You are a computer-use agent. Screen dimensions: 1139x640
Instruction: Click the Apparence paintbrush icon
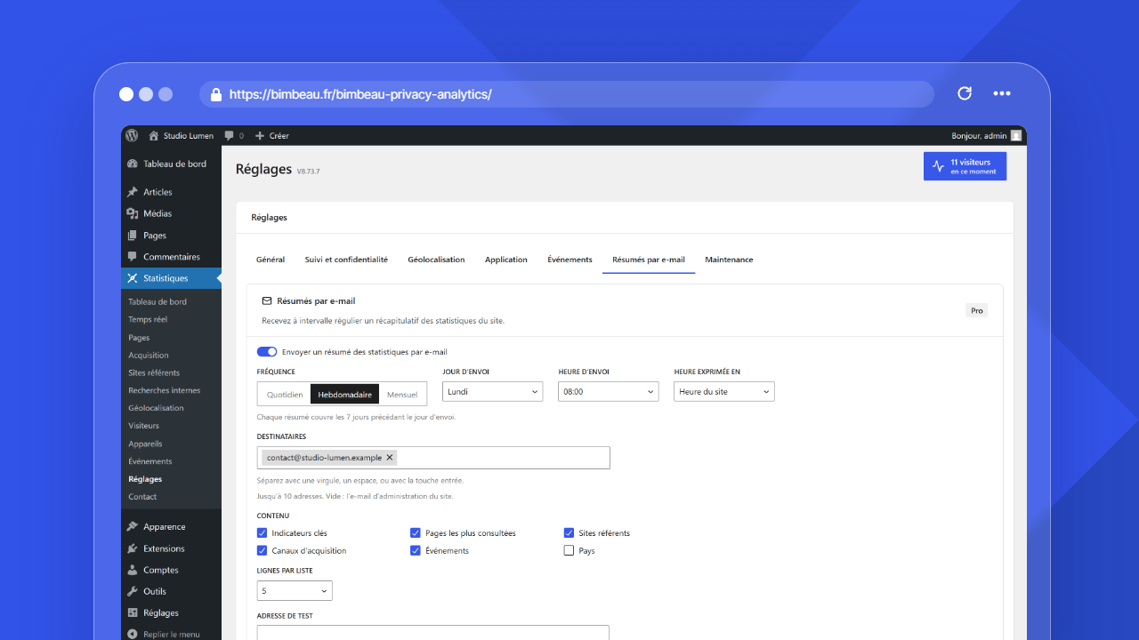[133, 527]
